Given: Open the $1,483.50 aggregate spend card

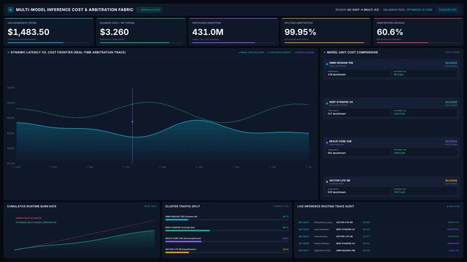Looking at the screenshot, I should pyautogui.click(x=49, y=32).
